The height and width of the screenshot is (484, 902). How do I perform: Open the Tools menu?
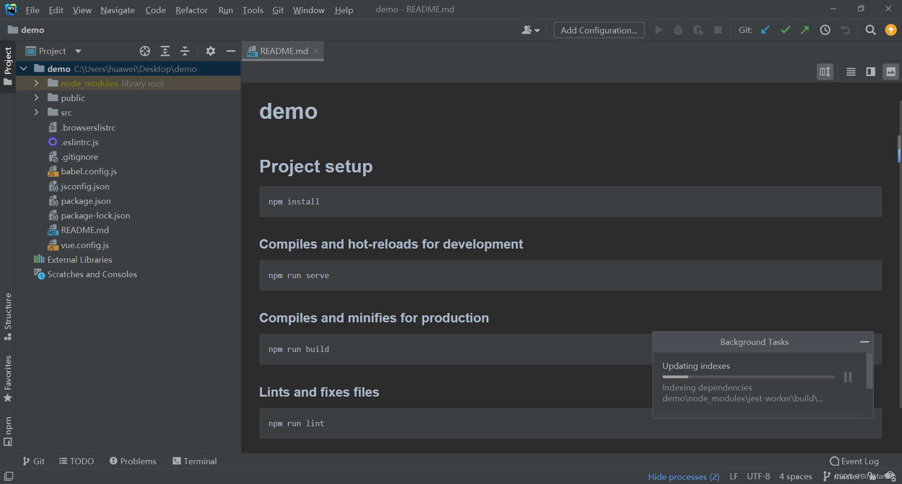coord(253,10)
